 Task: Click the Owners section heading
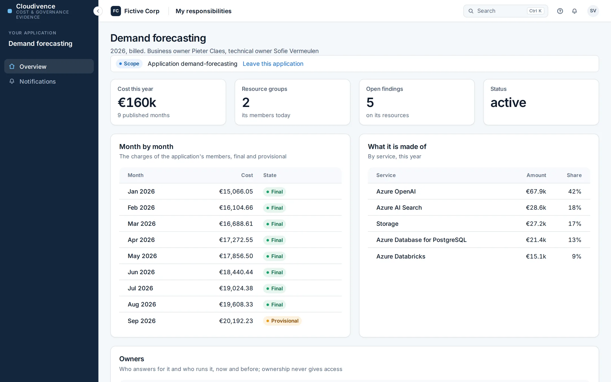pyautogui.click(x=132, y=359)
